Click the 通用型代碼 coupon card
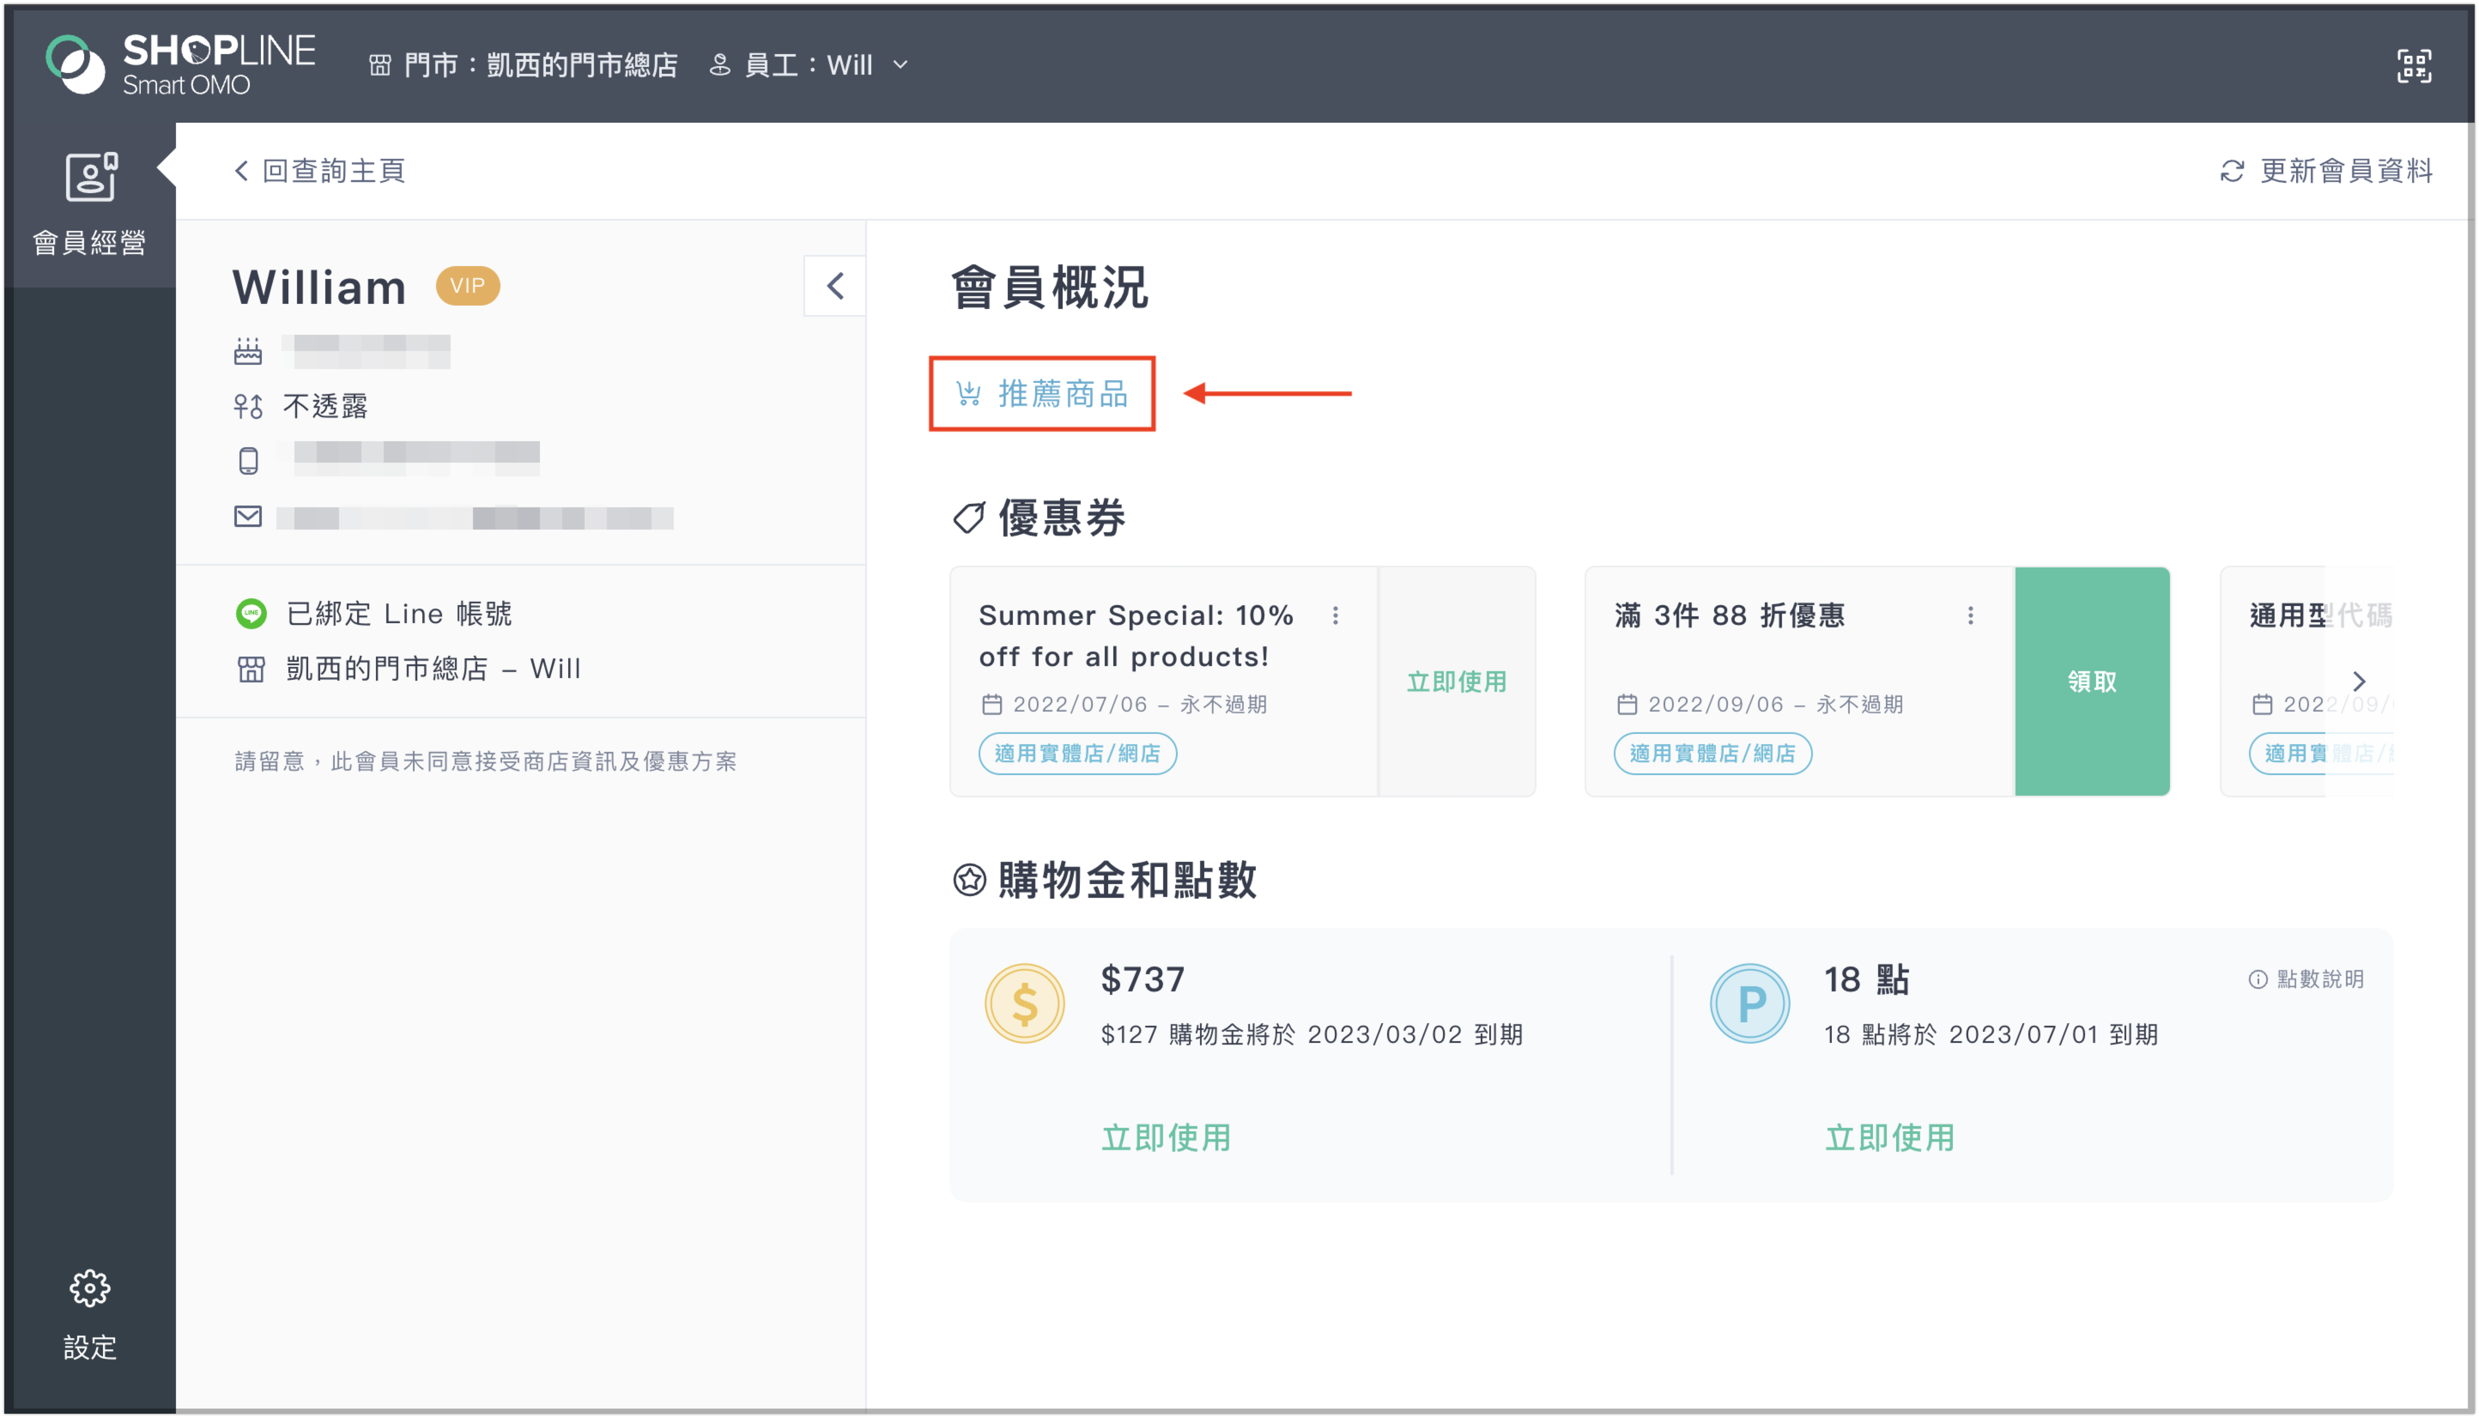 2306,682
